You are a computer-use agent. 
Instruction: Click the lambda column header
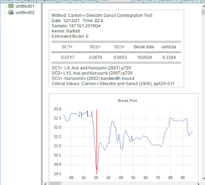169,47
